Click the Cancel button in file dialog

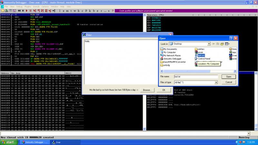click(x=229, y=82)
